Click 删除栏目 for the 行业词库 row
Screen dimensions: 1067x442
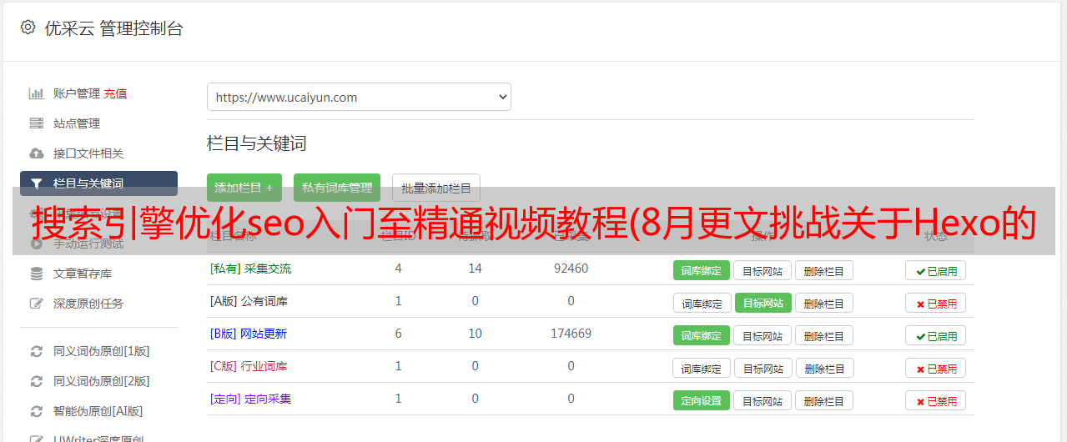point(826,368)
